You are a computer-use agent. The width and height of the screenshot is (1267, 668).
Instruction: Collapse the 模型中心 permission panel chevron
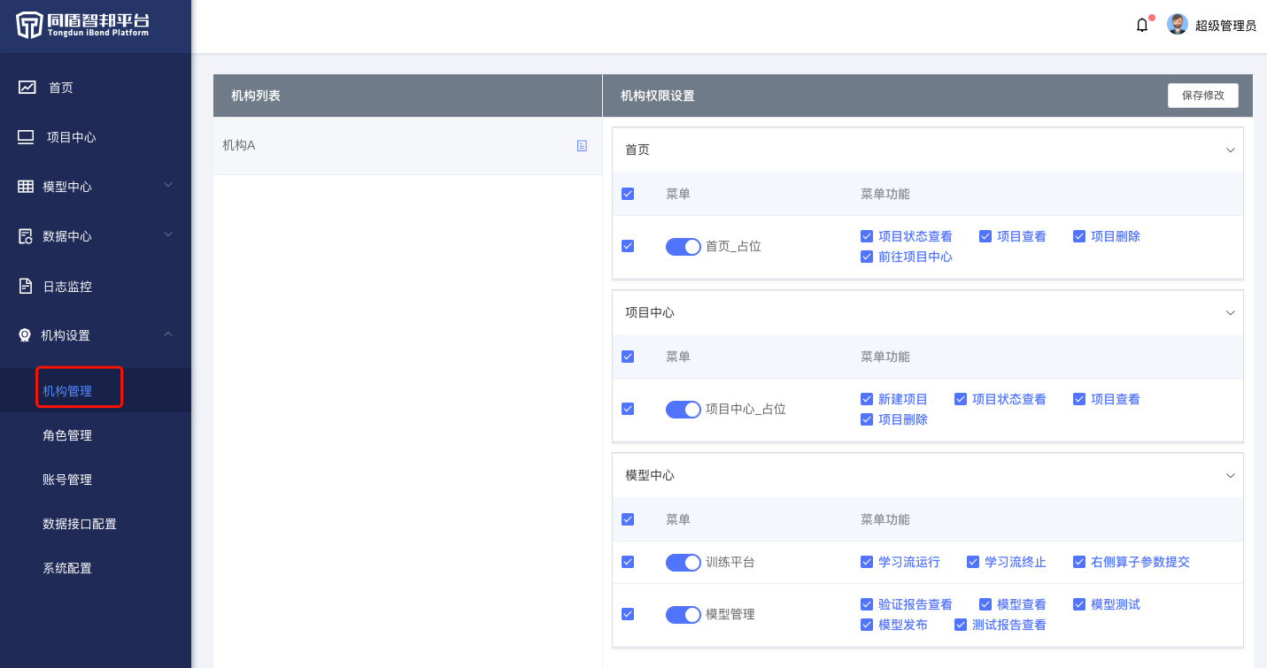1230,476
